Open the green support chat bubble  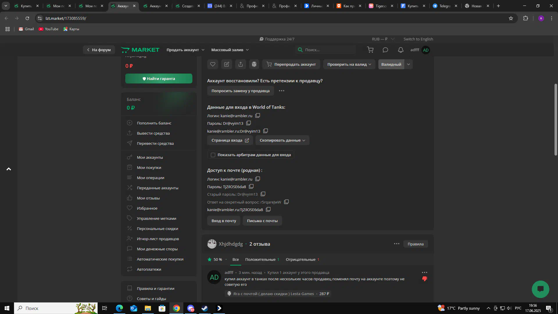pos(540,289)
